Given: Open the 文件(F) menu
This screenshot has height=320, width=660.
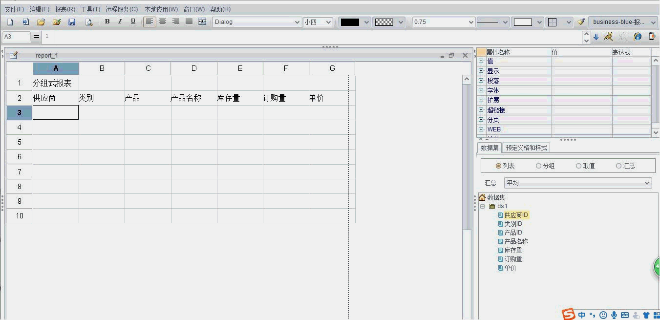Looking at the screenshot, I should click(14, 9).
